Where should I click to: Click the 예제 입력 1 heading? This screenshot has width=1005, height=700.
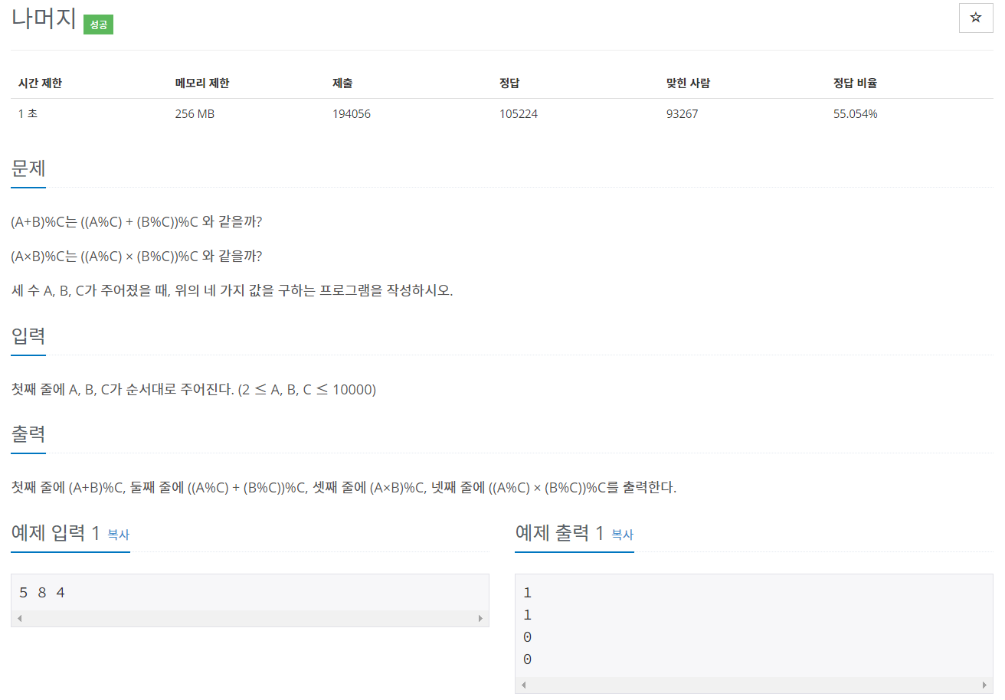coord(56,533)
